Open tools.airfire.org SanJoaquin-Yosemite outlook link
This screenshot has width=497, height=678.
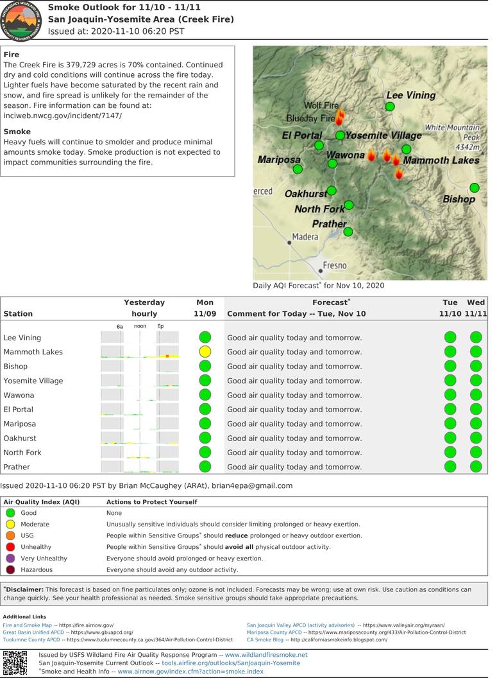[x=231, y=663]
